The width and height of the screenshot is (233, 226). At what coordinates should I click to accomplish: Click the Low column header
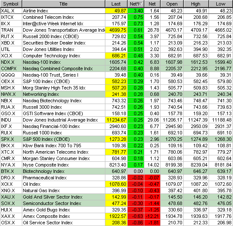click(221, 4)
